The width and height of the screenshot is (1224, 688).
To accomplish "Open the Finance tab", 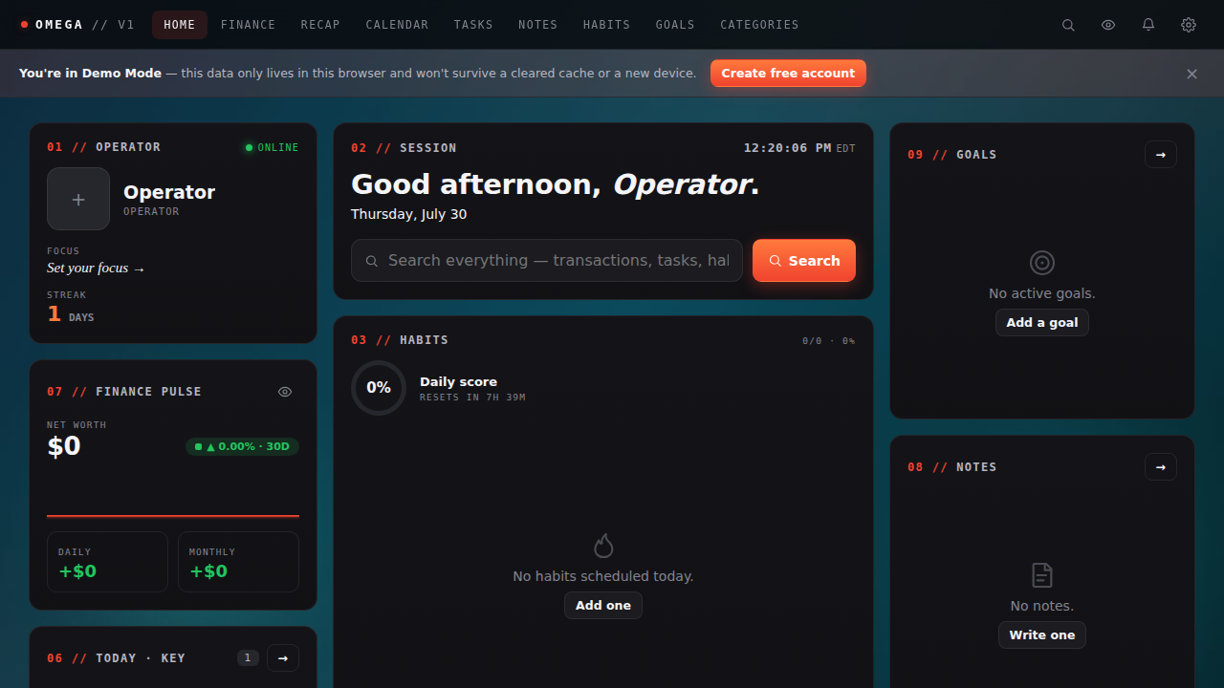I will [x=249, y=25].
